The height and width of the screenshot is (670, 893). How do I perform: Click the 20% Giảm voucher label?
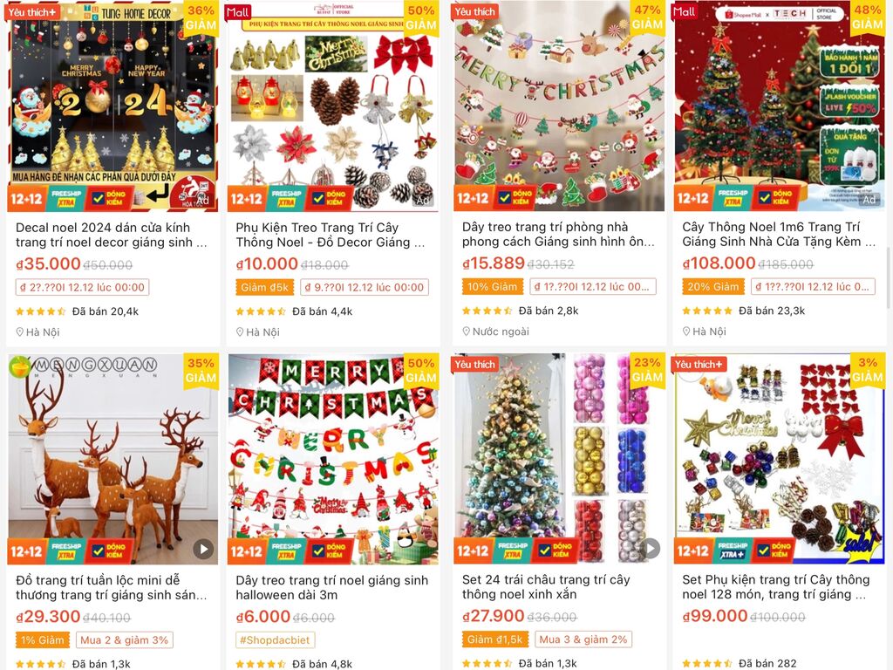pyautogui.click(x=713, y=286)
